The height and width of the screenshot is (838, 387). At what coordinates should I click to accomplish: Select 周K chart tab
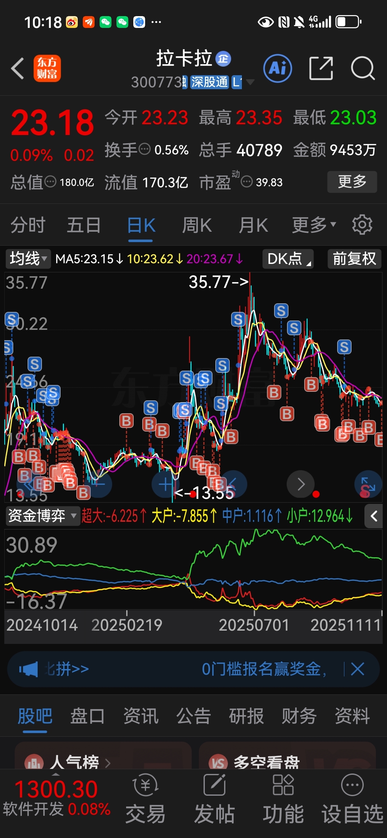(197, 225)
